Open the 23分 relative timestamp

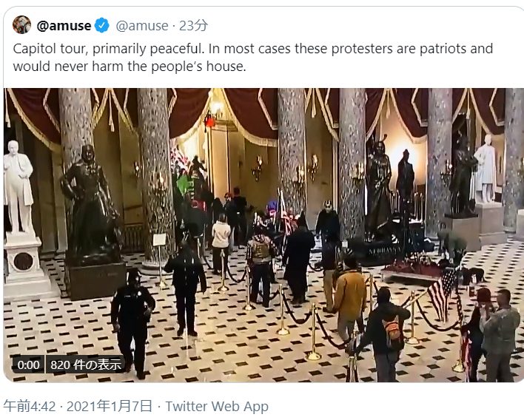coord(193,25)
